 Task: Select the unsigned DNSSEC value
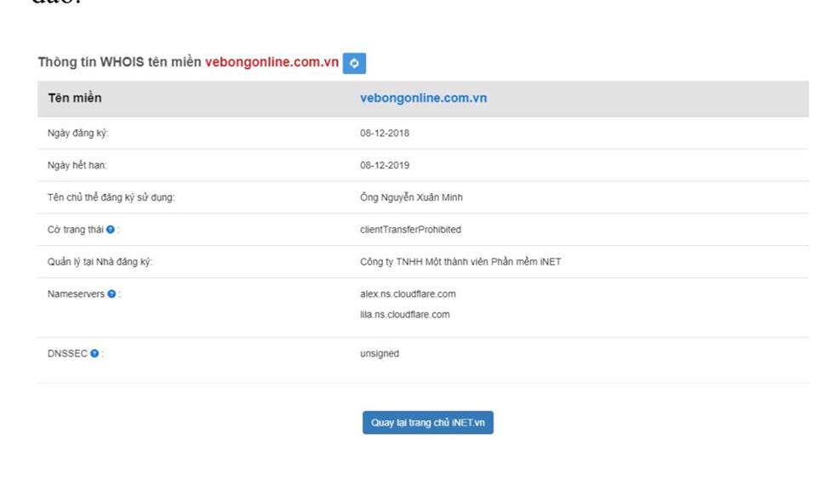(380, 354)
